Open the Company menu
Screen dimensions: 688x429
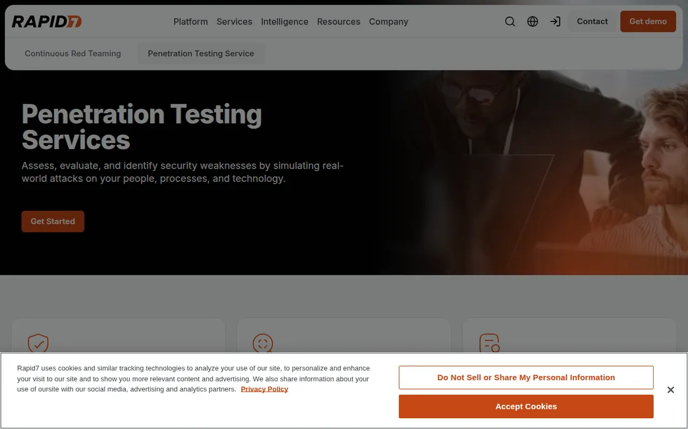tap(388, 21)
